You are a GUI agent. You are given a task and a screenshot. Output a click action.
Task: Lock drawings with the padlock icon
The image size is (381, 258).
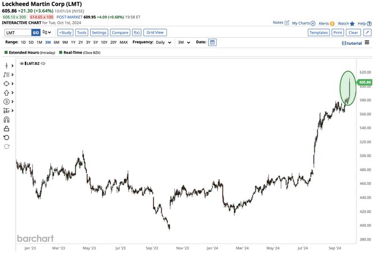pyautogui.click(x=7, y=129)
